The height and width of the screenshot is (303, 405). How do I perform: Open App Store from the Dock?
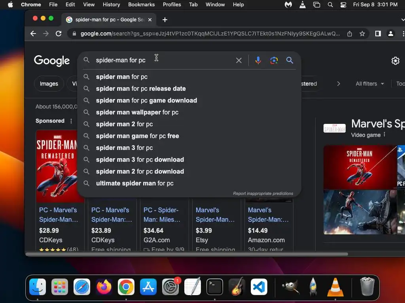coord(148,287)
